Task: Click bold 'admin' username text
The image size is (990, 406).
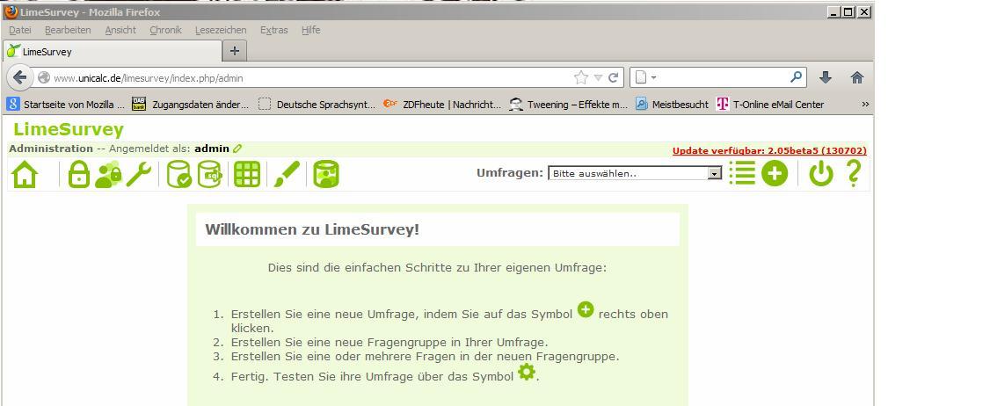Action: pos(212,149)
